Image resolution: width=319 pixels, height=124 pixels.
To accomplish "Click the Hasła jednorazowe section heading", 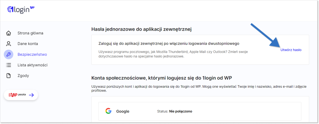I will click(142, 29).
